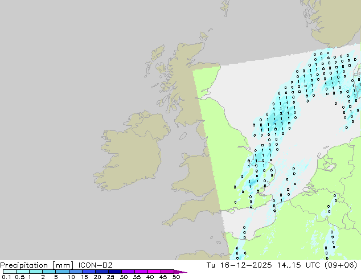Click the 2–5 mm legend color swatch
This screenshot has height=279, width=361.
coord(49,272)
